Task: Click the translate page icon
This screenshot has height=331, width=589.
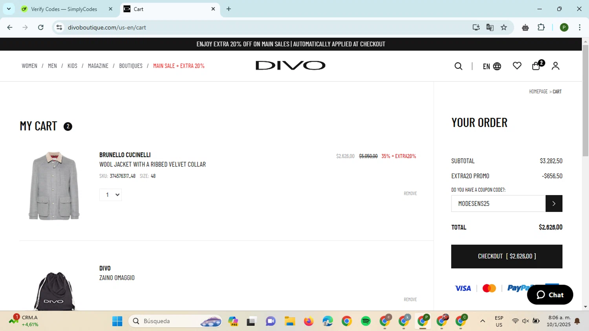Action: [x=490, y=27]
